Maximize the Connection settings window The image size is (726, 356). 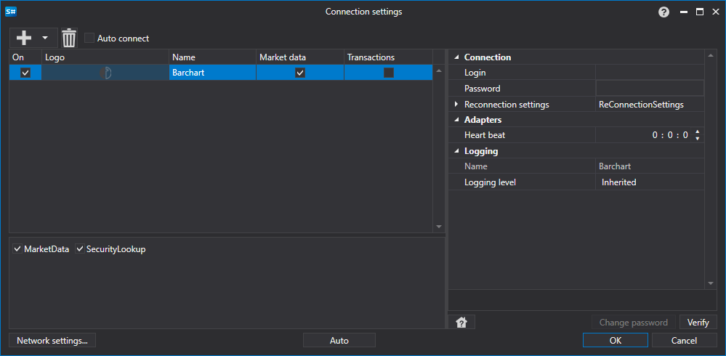[x=700, y=12]
